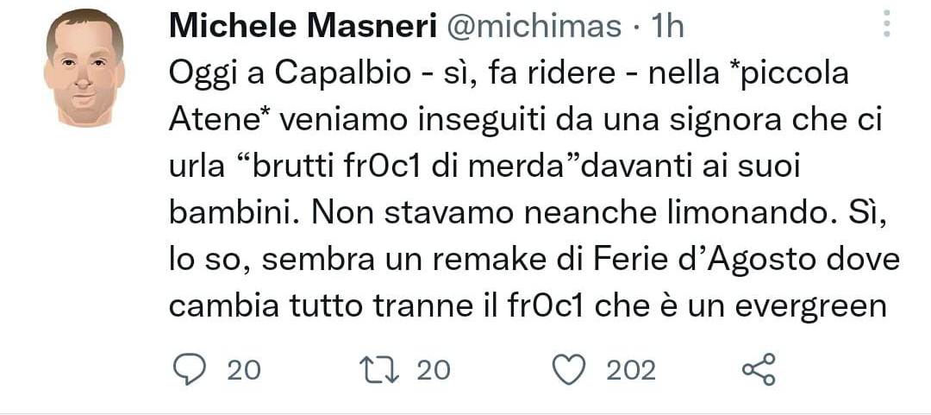This screenshot has width=931, height=415.
Task: Open Michele Masneri's profile via display name
Action: (x=301, y=27)
